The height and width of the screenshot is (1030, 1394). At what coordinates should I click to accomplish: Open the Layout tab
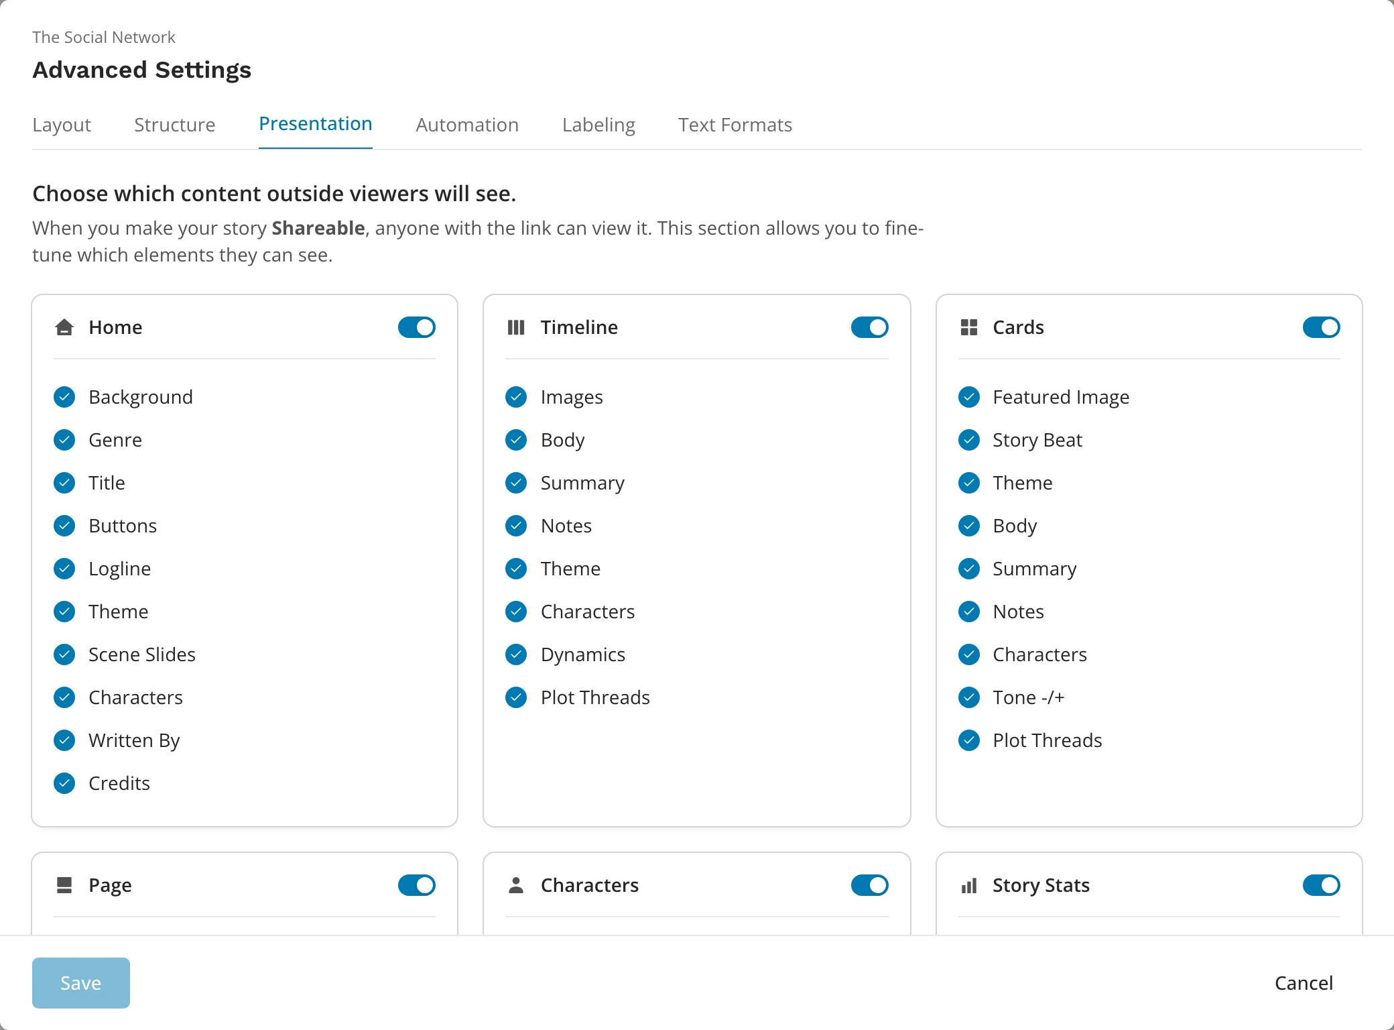point(62,125)
